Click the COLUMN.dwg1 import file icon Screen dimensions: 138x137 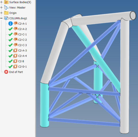click(x=6, y=18)
